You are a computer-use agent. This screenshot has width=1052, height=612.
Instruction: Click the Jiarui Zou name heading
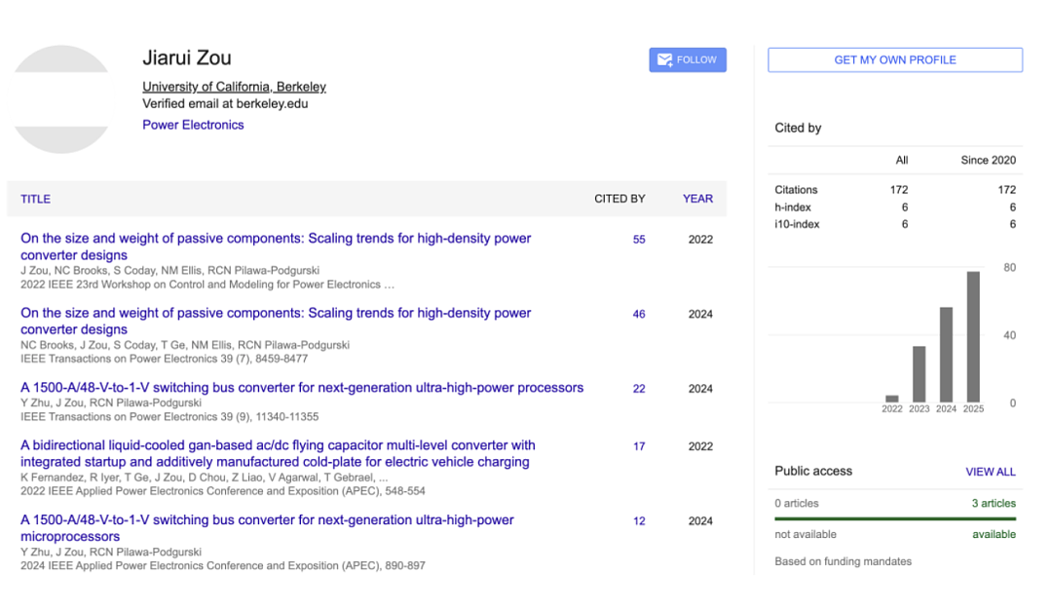(x=186, y=57)
